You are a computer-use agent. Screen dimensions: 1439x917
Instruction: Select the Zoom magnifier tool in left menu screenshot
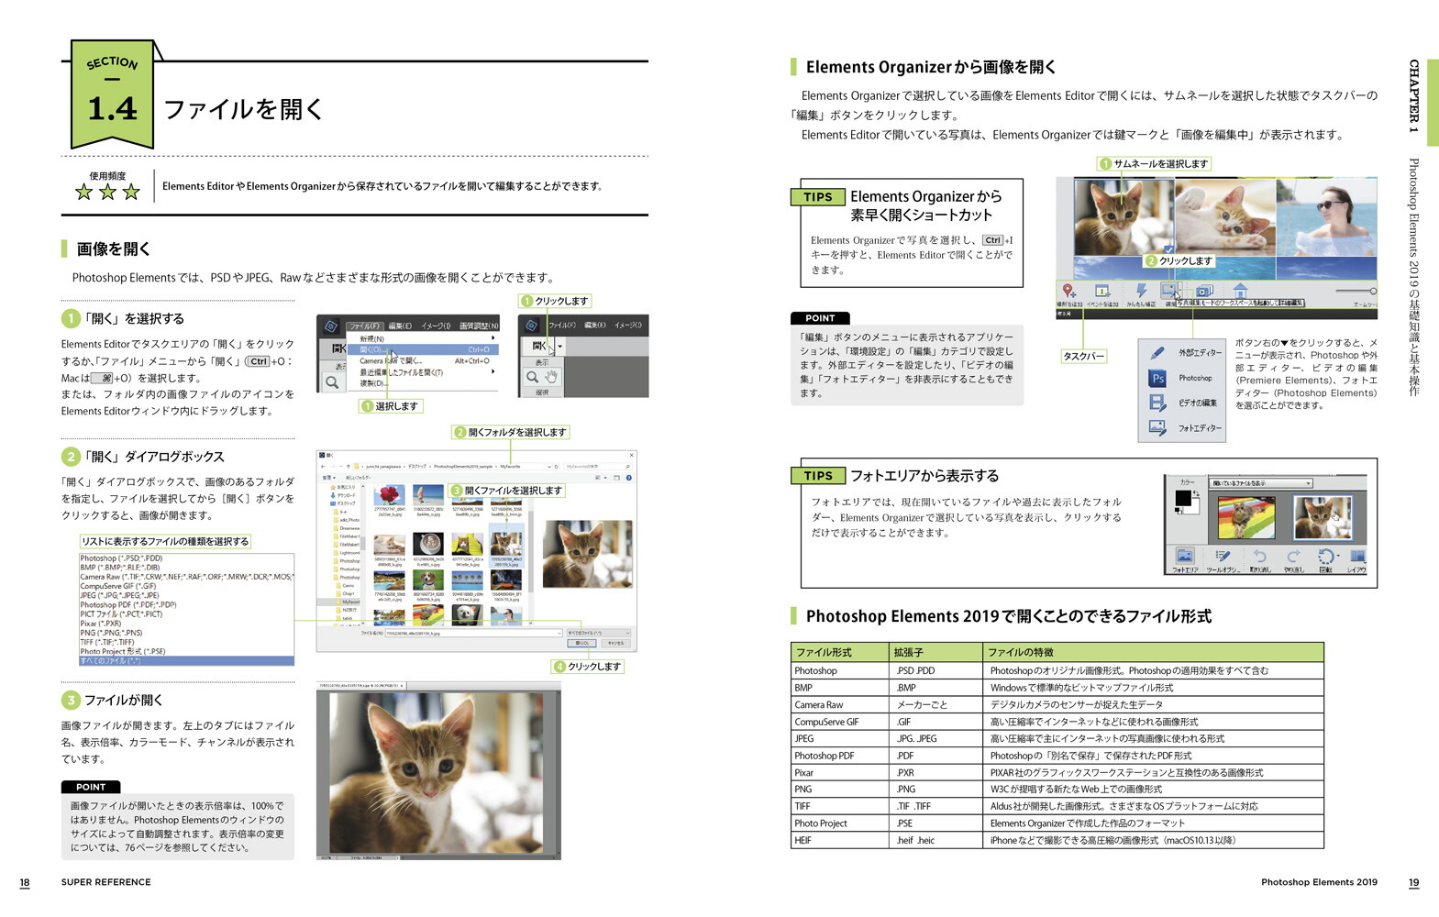332,382
